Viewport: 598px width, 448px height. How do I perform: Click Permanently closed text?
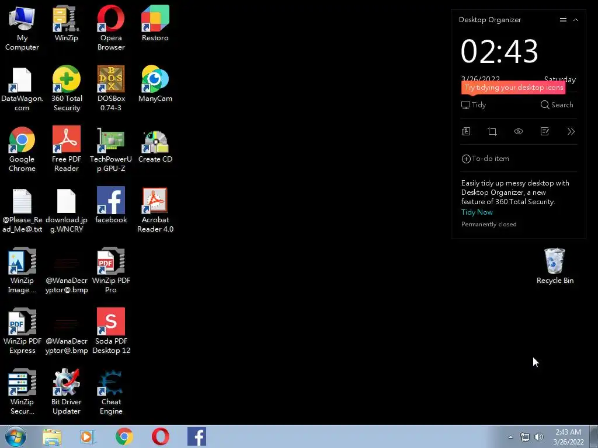(x=489, y=225)
